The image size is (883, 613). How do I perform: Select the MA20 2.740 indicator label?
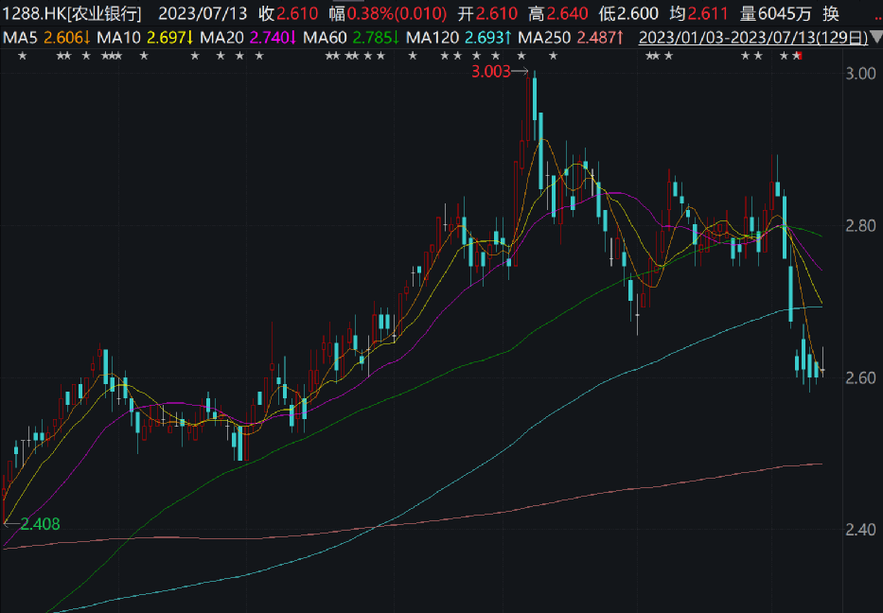(x=248, y=38)
